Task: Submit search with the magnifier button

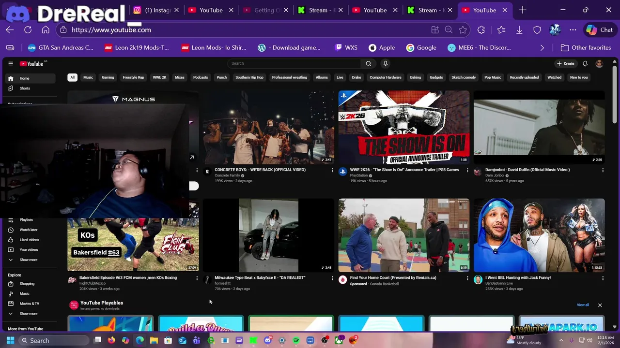Action: pos(368,63)
